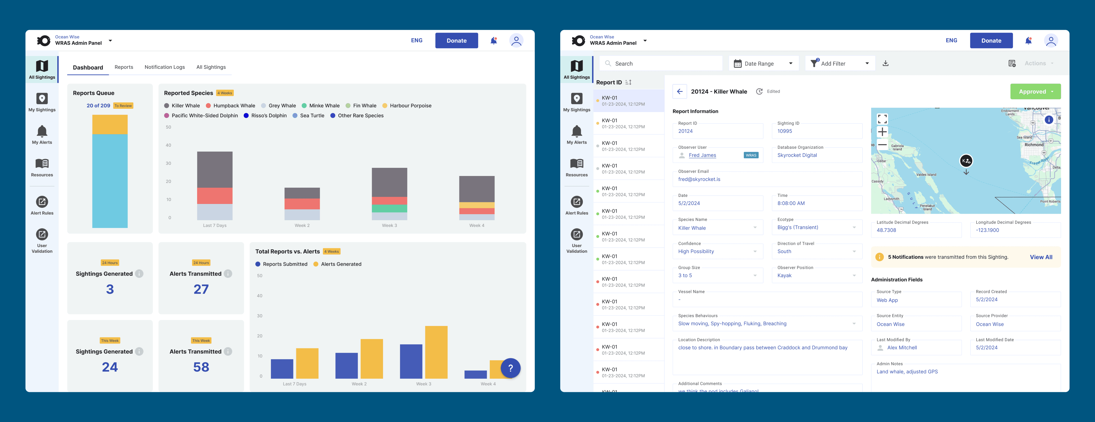Switch to the Notification Logs tab
Screen dimensions: 1095x422
point(165,67)
